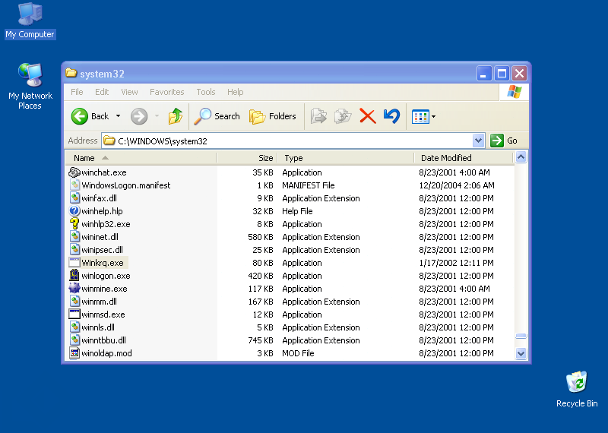Minimize the system32 window
608x433 pixels.
(484, 73)
